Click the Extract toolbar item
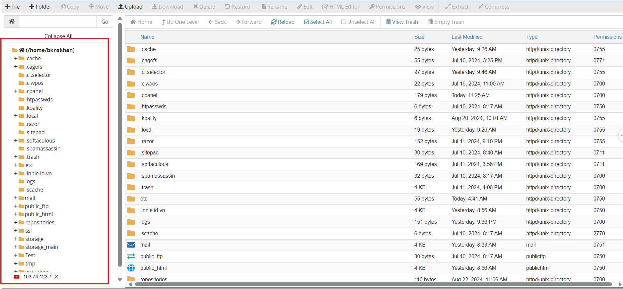 pyautogui.click(x=457, y=7)
